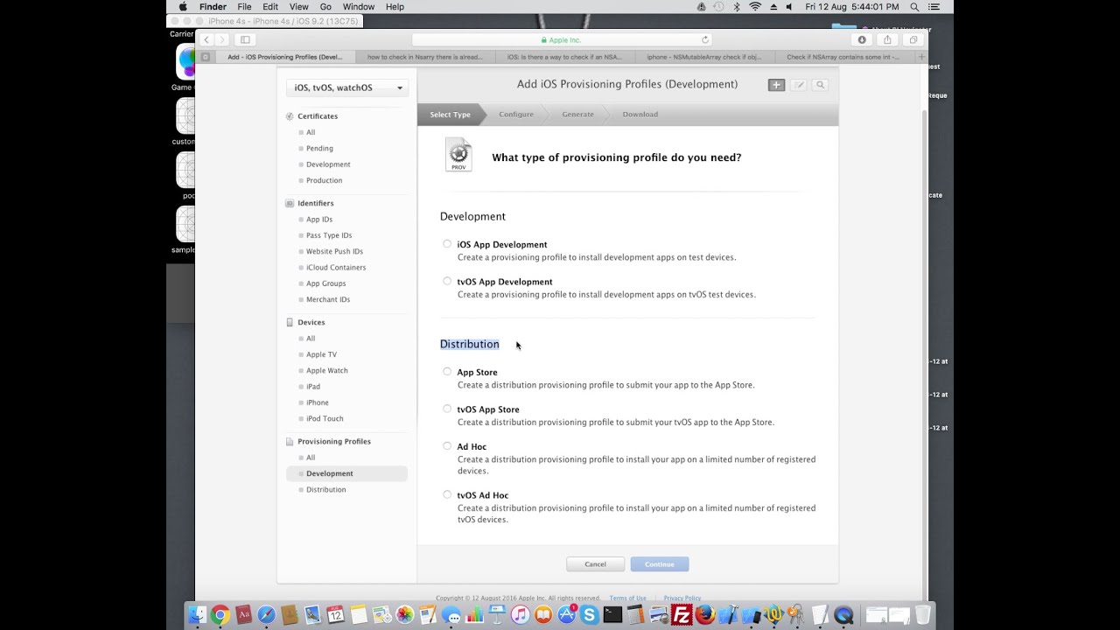Open the iOS, tvOS, watchOS platform dropdown
1120x630 pixels.
coord(347,87)
